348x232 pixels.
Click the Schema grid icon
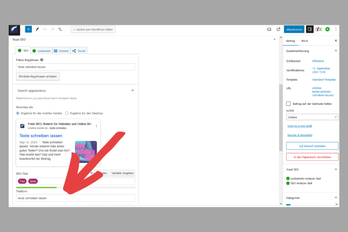point(56,51)
